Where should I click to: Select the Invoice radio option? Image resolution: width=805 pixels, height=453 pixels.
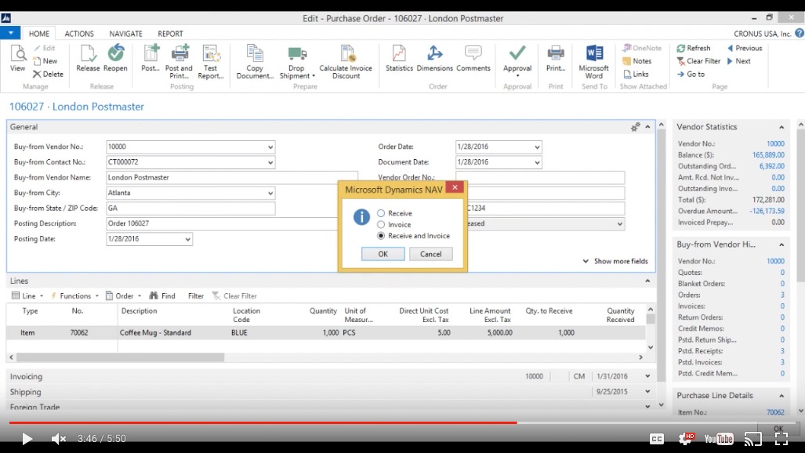pyautogui.click(x=381, y=224)
